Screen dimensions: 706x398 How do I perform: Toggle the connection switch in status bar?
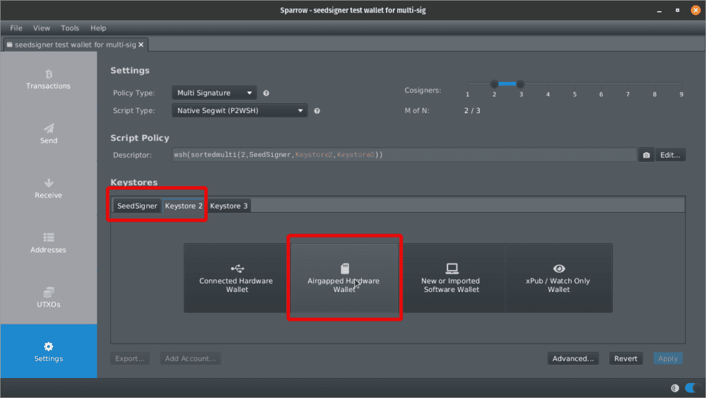tap(692, 388)
